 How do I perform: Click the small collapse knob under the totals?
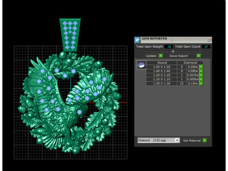pyautogui.click(x=173, y=51)
